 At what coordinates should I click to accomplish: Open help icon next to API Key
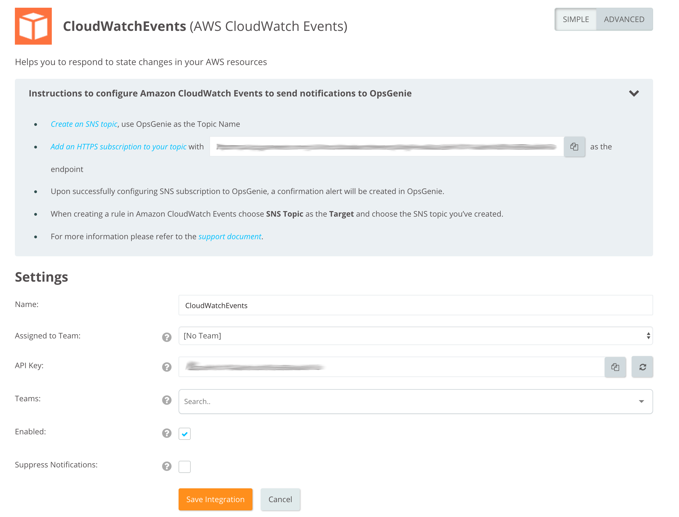pyautogui.click(x=167, y=367)
